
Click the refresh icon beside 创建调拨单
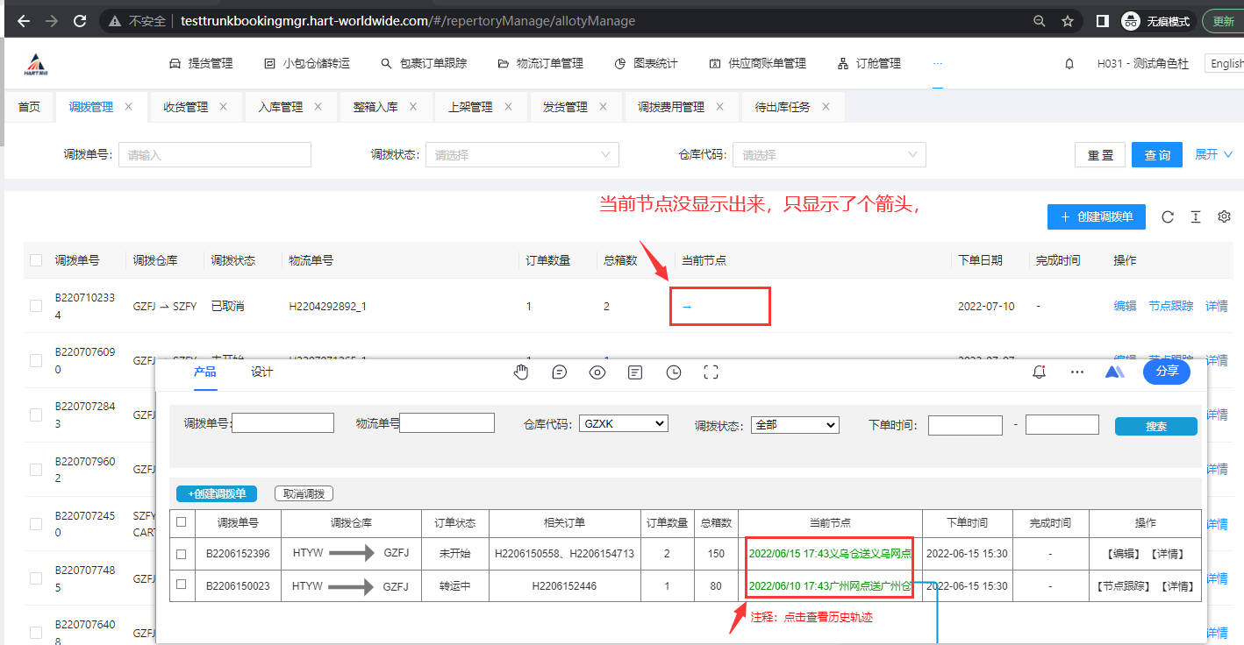[x=1168, y=217]
